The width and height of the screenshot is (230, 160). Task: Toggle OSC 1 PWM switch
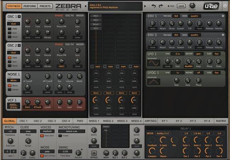click(x=10, y=29)
